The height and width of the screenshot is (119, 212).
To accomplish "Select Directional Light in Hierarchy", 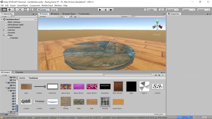I will pyautogui.click(x=16, y=25).
